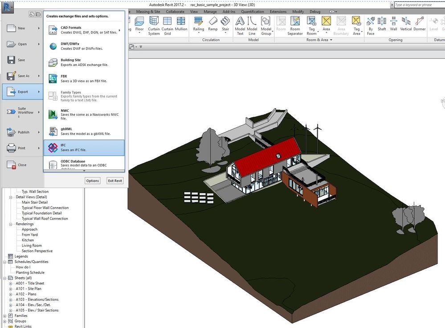Collapse the Detail Views tree node
The image size is (445, 328).
[x=11, y=197]
